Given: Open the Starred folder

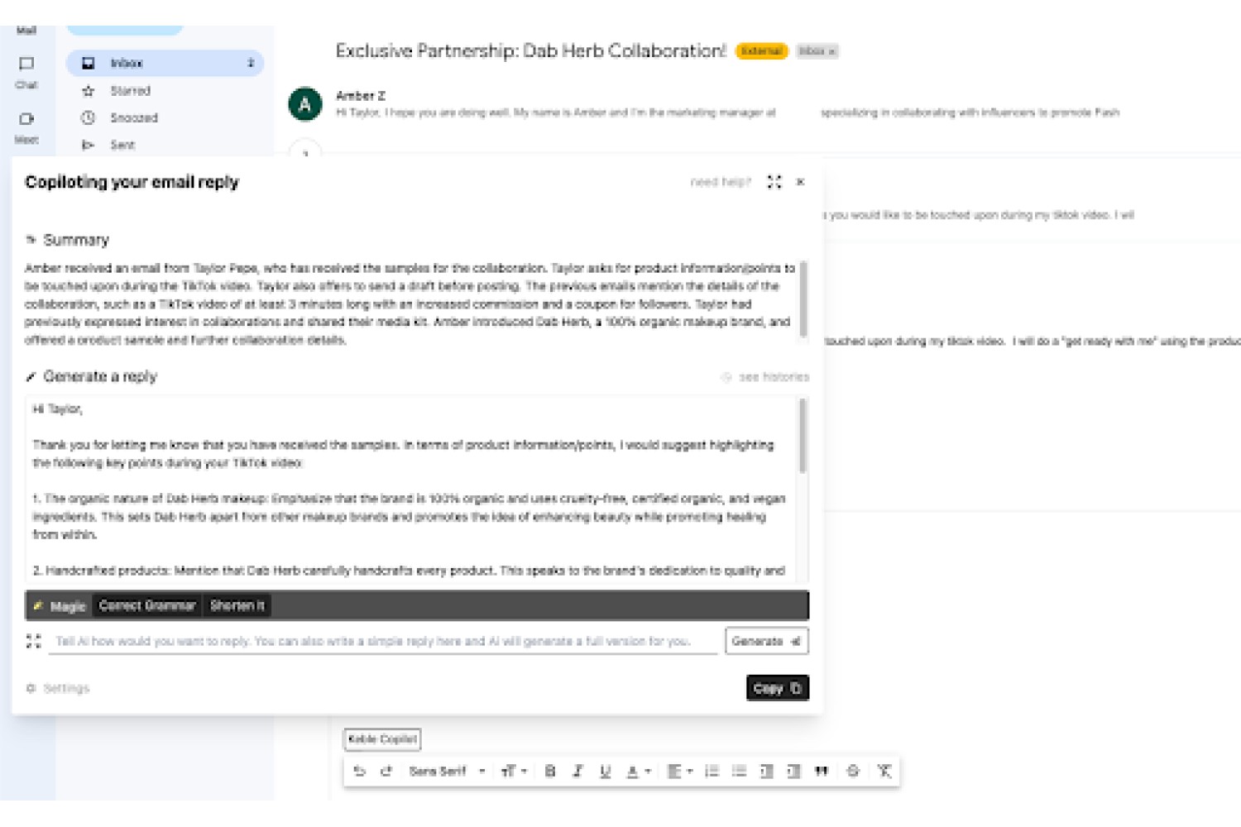Looking at the screenshot, I should tap(131, 91).
